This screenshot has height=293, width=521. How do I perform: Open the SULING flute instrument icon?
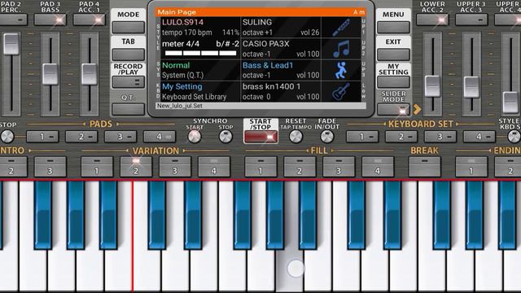tap(341, 28)
